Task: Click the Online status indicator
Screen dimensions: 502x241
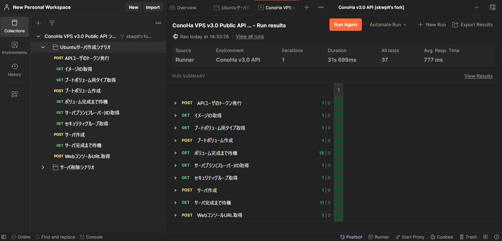Action: pos(21,237)
